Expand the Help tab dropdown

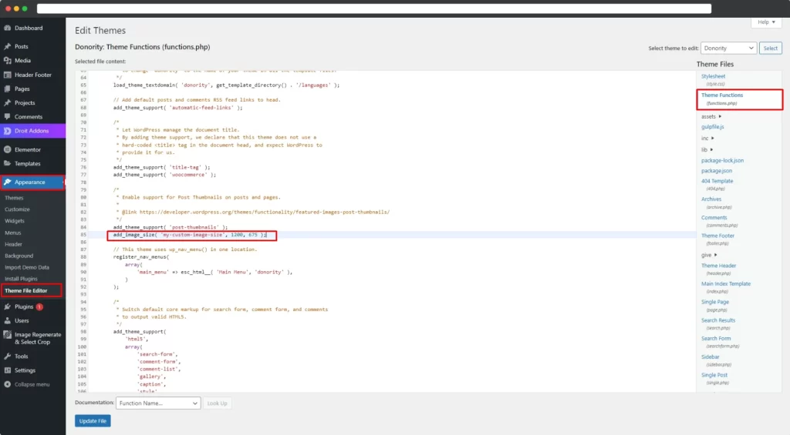point(766,22)
